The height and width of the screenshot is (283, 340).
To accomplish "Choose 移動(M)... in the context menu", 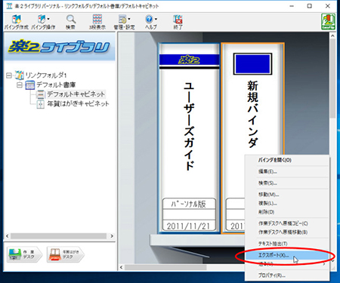I will click(287, 195).
